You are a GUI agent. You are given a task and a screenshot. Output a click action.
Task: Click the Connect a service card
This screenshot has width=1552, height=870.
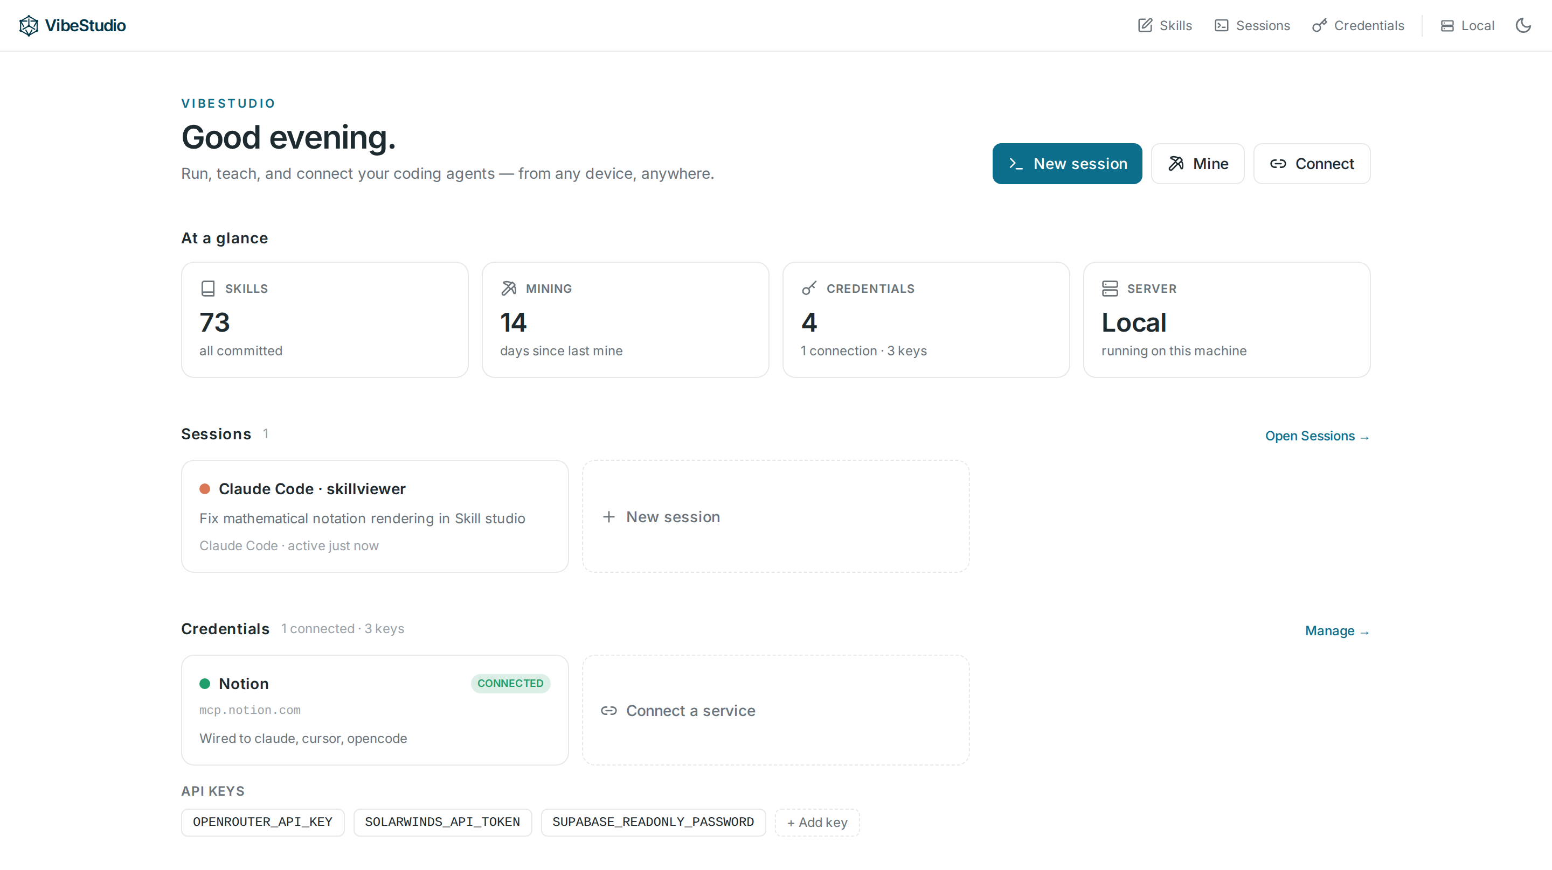click(776, 711)
